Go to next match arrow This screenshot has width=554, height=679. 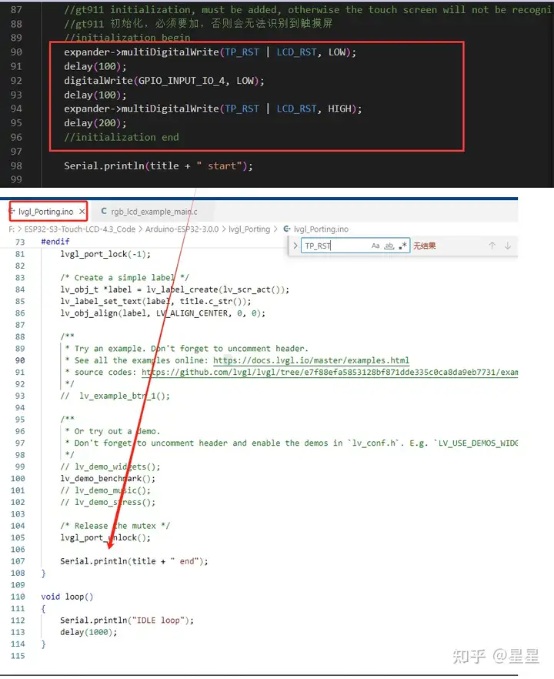point(508,246)
